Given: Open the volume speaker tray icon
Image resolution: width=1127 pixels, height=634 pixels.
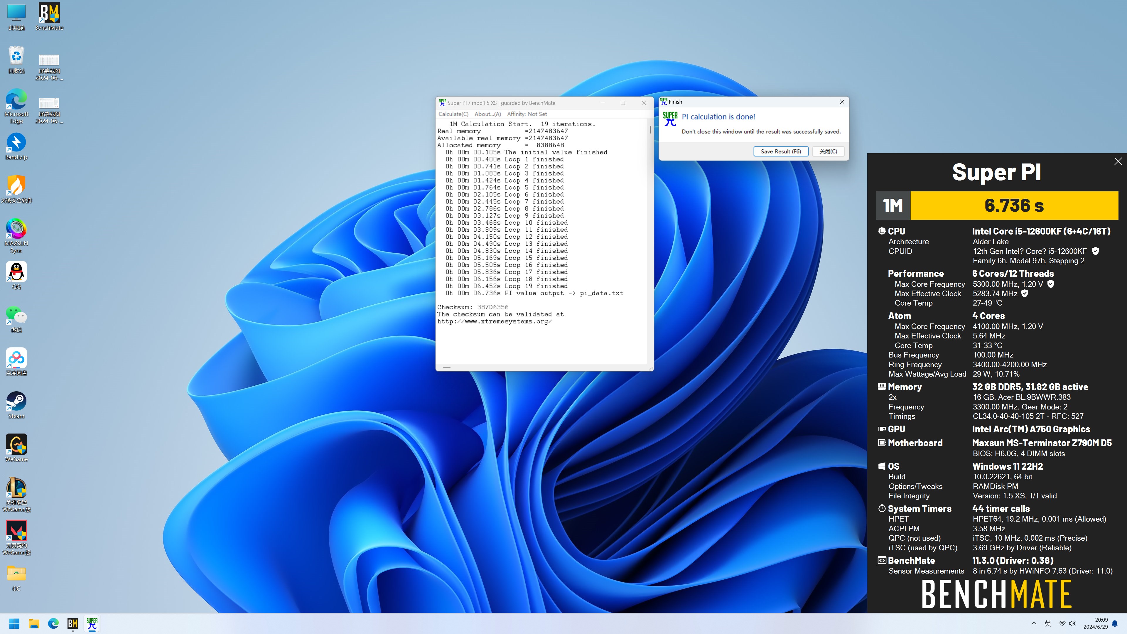Looking at the screenshot, I should pos(1072,623).
